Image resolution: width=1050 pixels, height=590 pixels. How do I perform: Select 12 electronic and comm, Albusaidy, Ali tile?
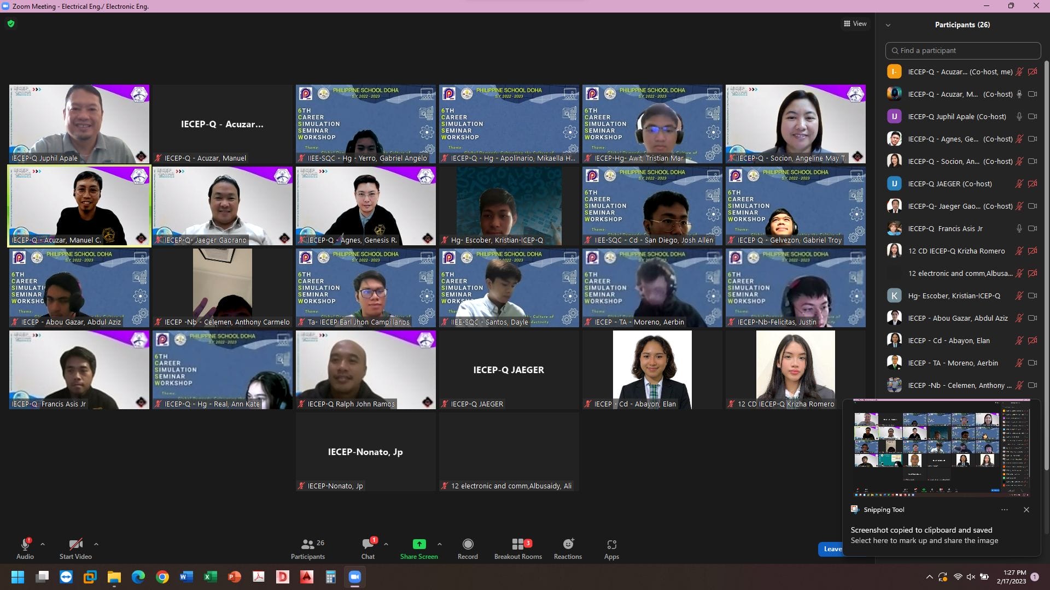tap(509, 452)
